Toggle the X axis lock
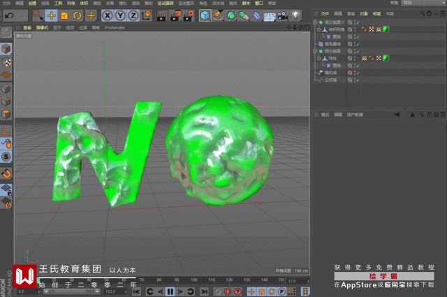The image size is (447, 297). (x=107, y=15)
